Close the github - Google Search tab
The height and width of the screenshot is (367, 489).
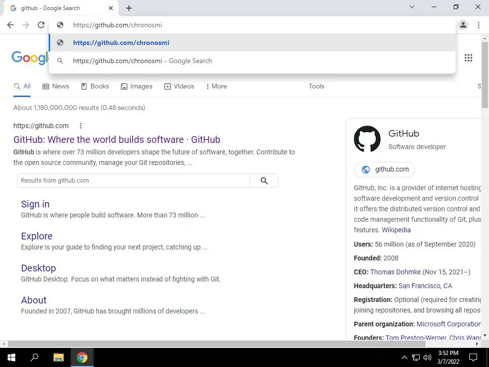pos(111,8)
